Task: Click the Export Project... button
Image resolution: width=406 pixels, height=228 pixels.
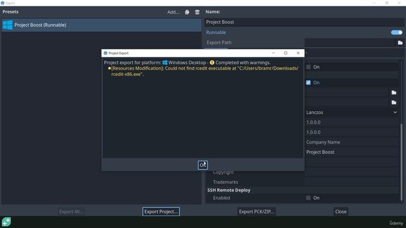Action: coord(160,212)
